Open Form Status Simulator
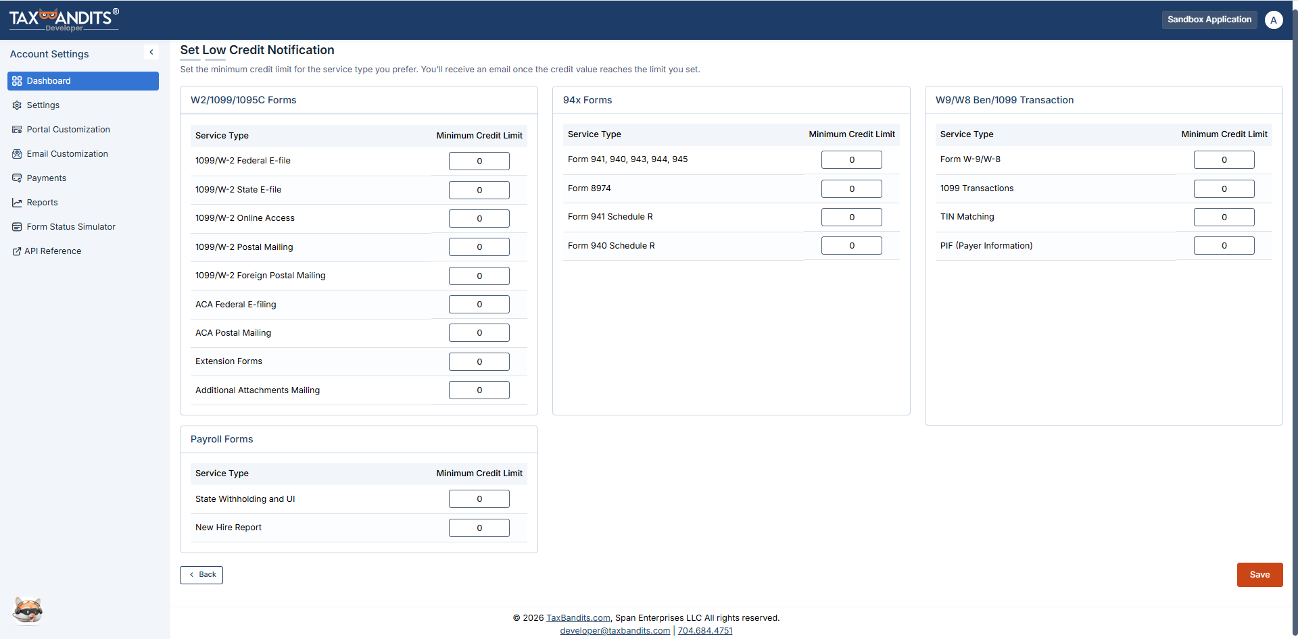The image size is (1298, 639). tap(71, 227)
